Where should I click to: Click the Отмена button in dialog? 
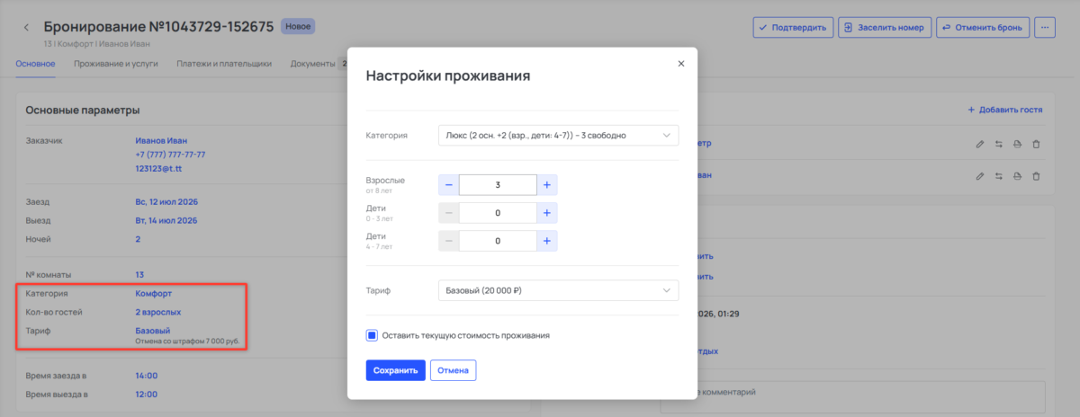point(453,370)
